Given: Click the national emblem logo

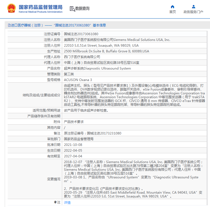Looking at the screenshot, I should click(x=11, y=8).
